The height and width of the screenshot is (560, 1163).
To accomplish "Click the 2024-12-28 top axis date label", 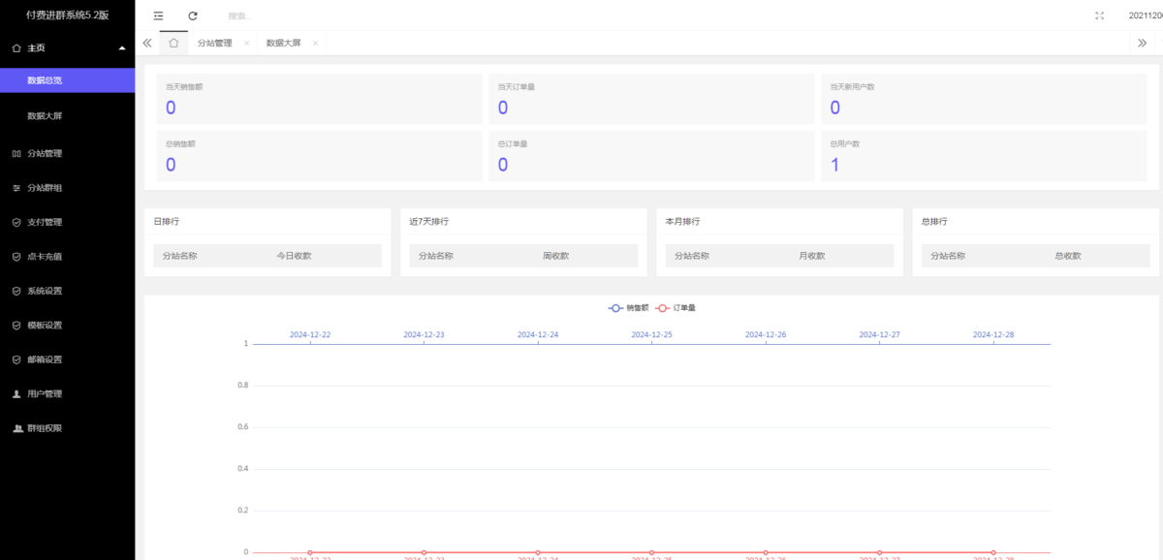I will [x=993, y=334].
